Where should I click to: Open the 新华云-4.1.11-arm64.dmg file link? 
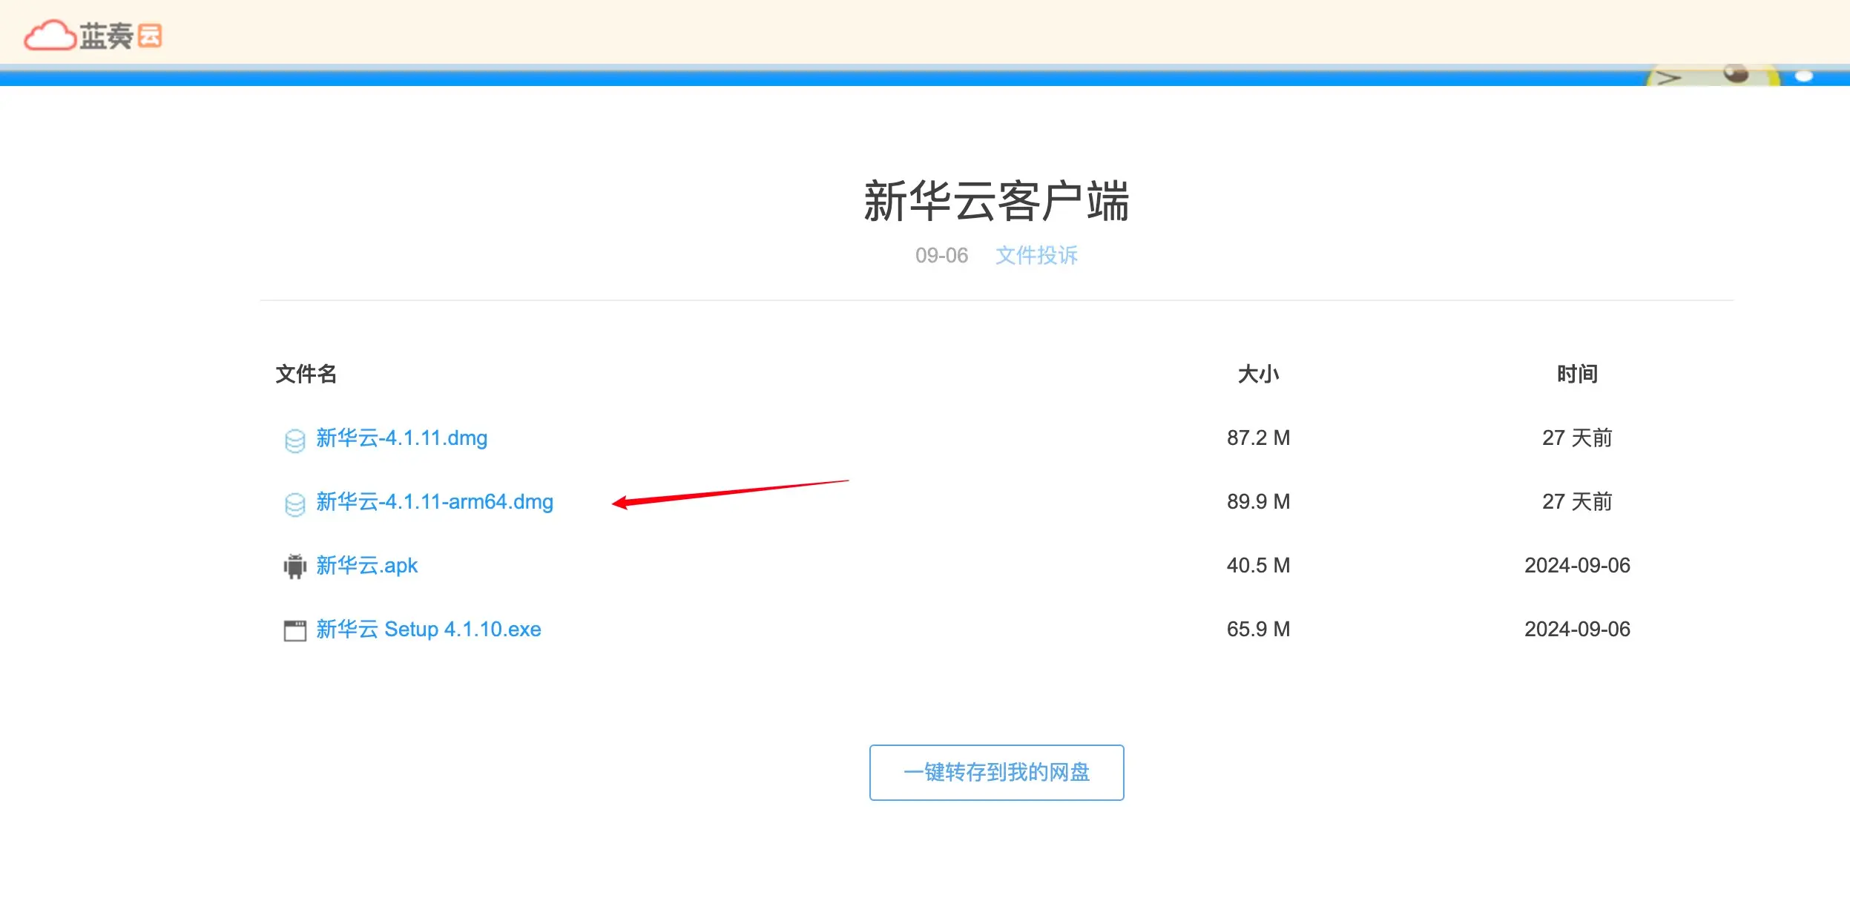435,501
